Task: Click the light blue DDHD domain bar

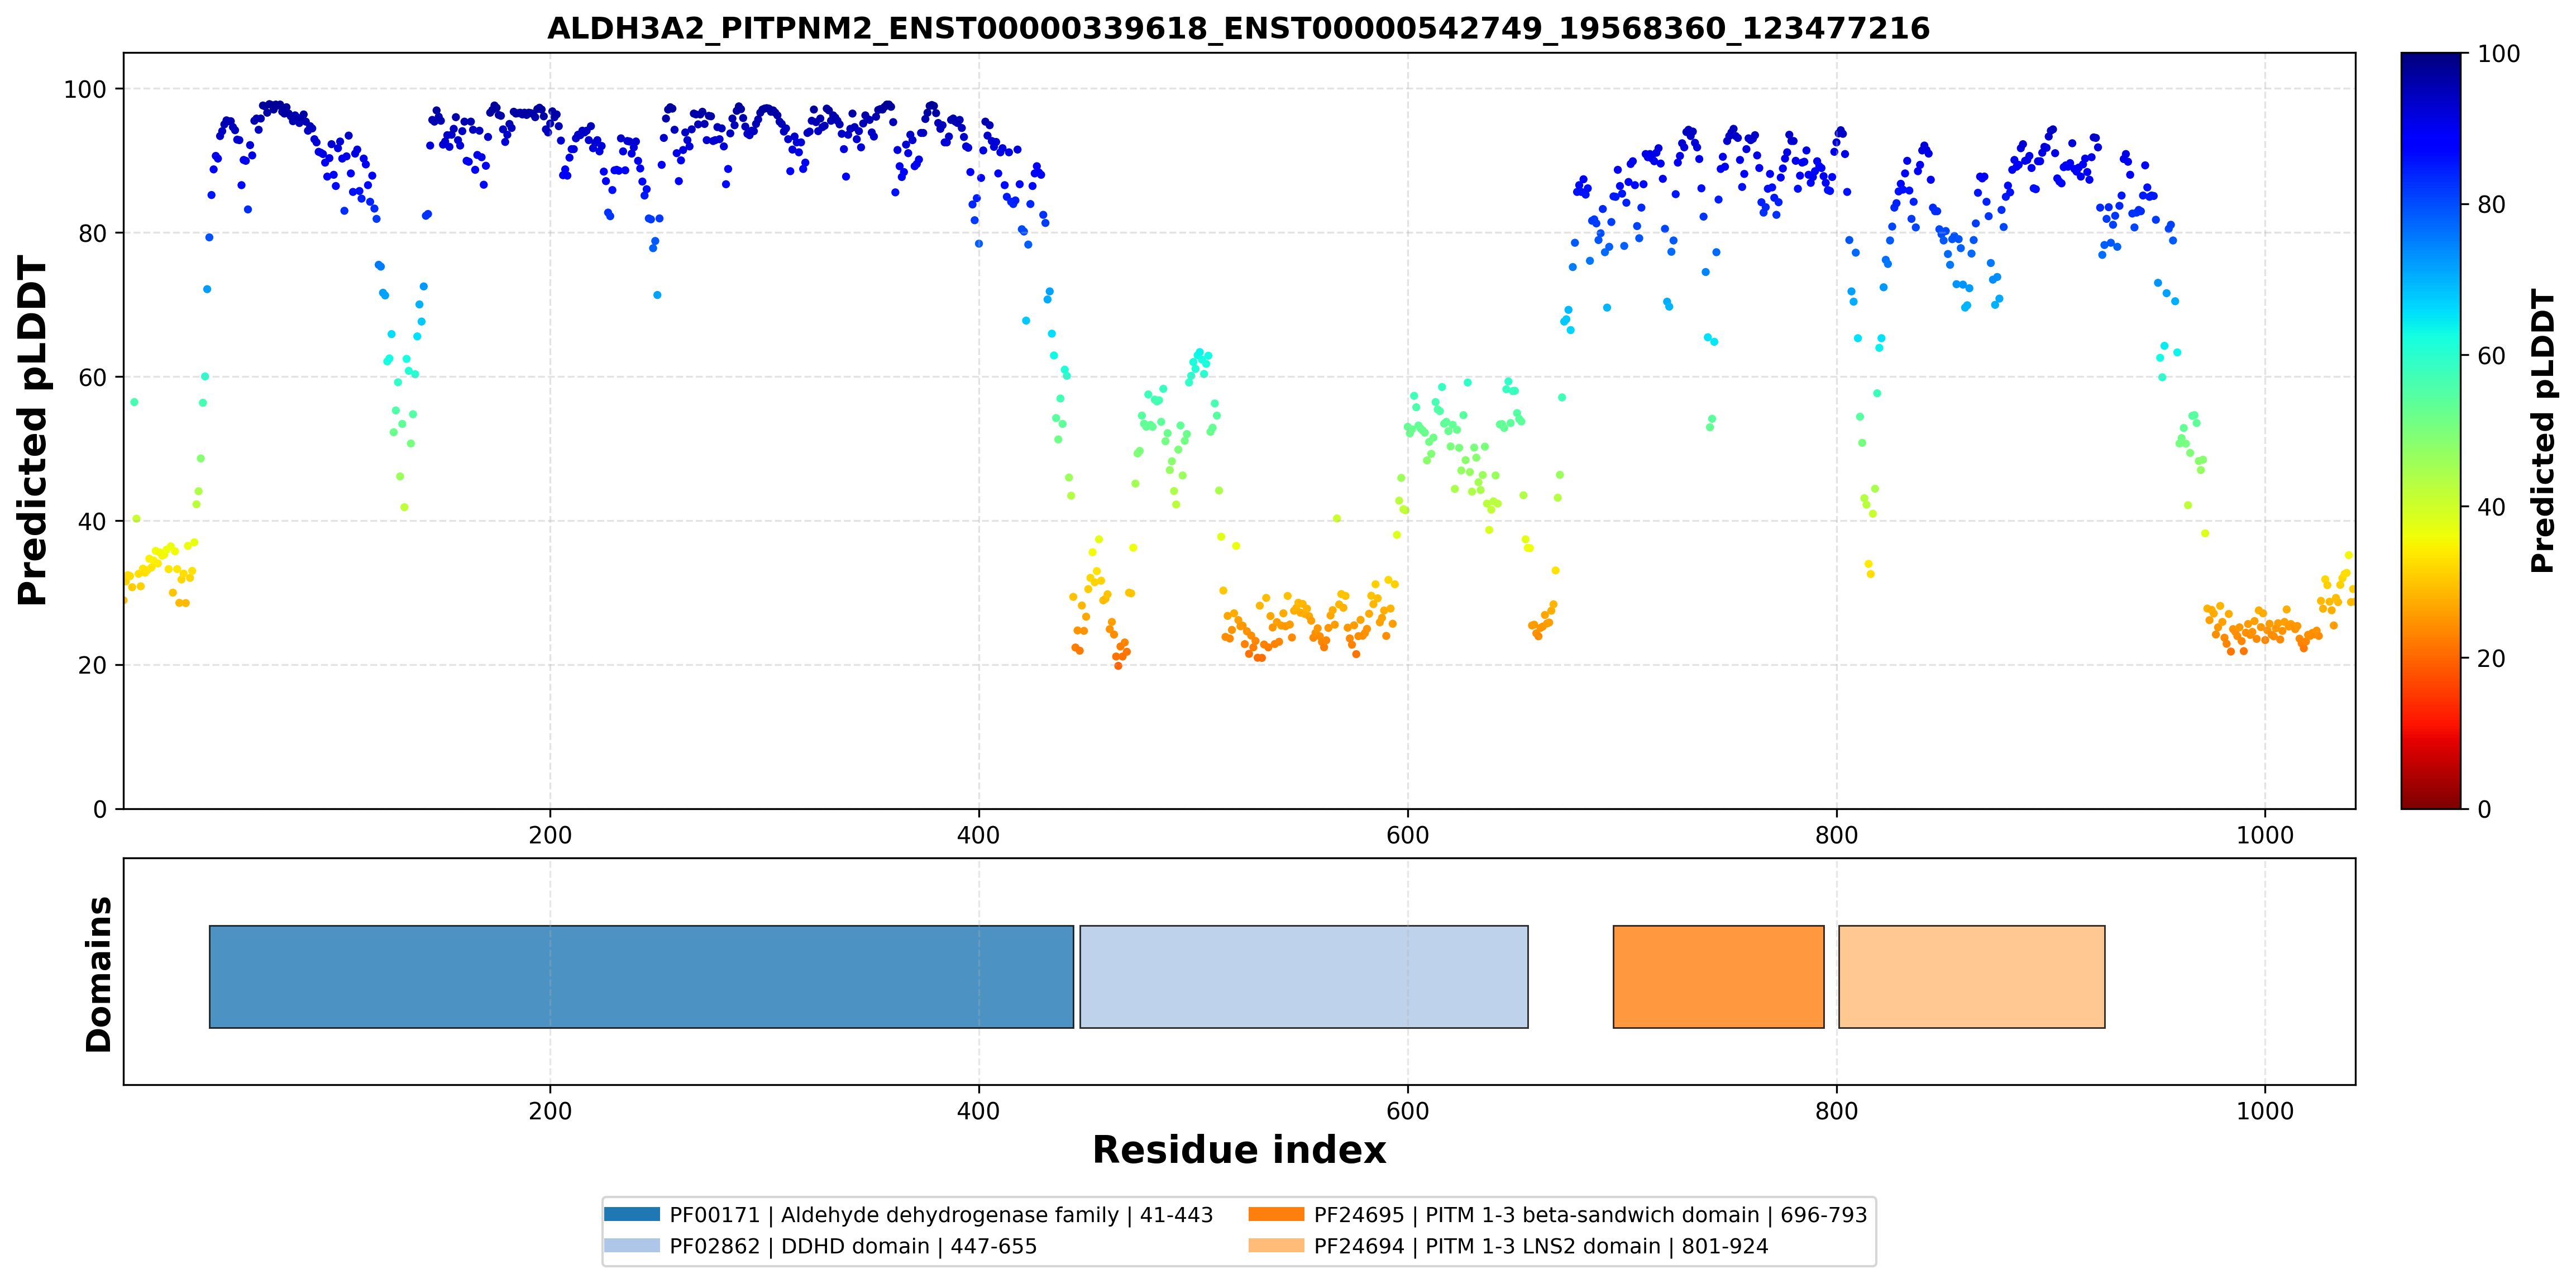Action: click(1304, 976)
